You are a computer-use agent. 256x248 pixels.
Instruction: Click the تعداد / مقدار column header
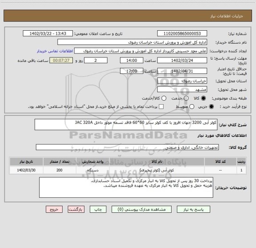click(60, 162)
